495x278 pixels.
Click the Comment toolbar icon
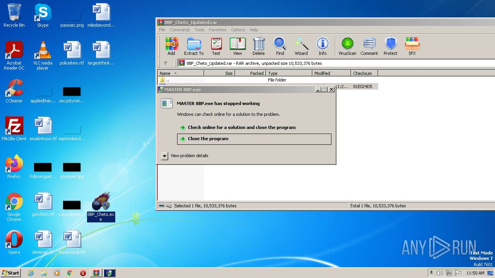pos(369,46)
